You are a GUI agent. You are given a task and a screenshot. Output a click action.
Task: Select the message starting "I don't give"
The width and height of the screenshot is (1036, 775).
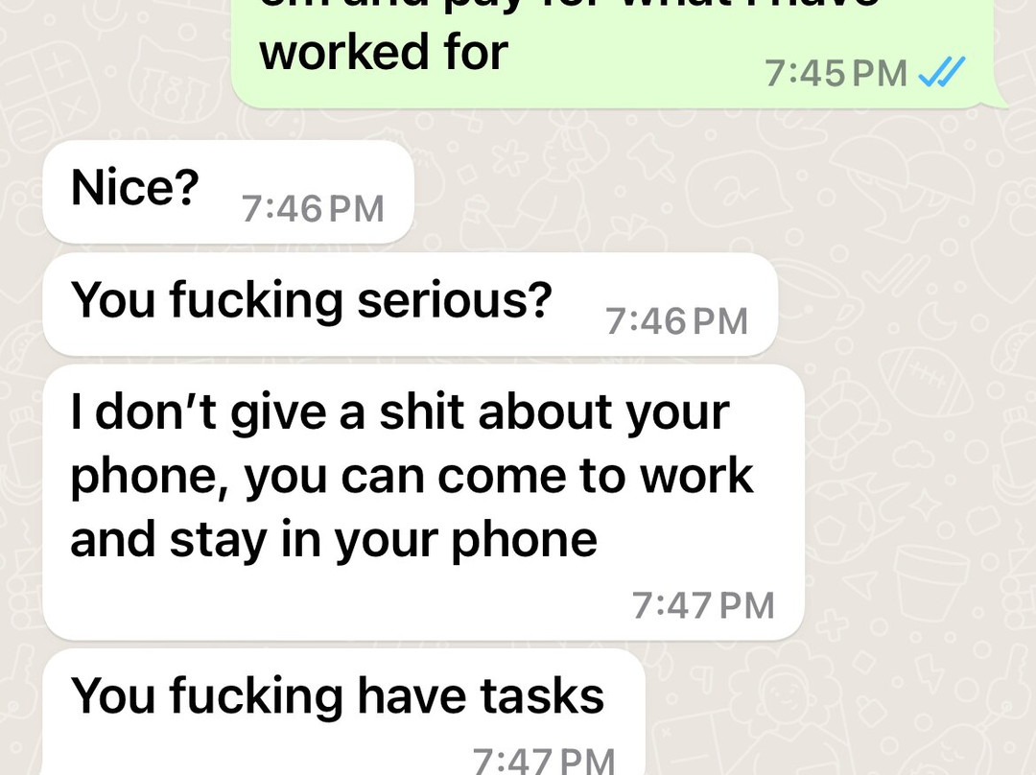click(x=424, y=503)
